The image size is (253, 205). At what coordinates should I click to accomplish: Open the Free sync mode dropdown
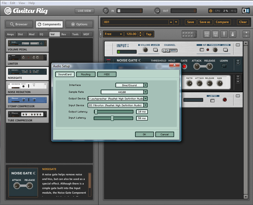[x=113, y=34]
